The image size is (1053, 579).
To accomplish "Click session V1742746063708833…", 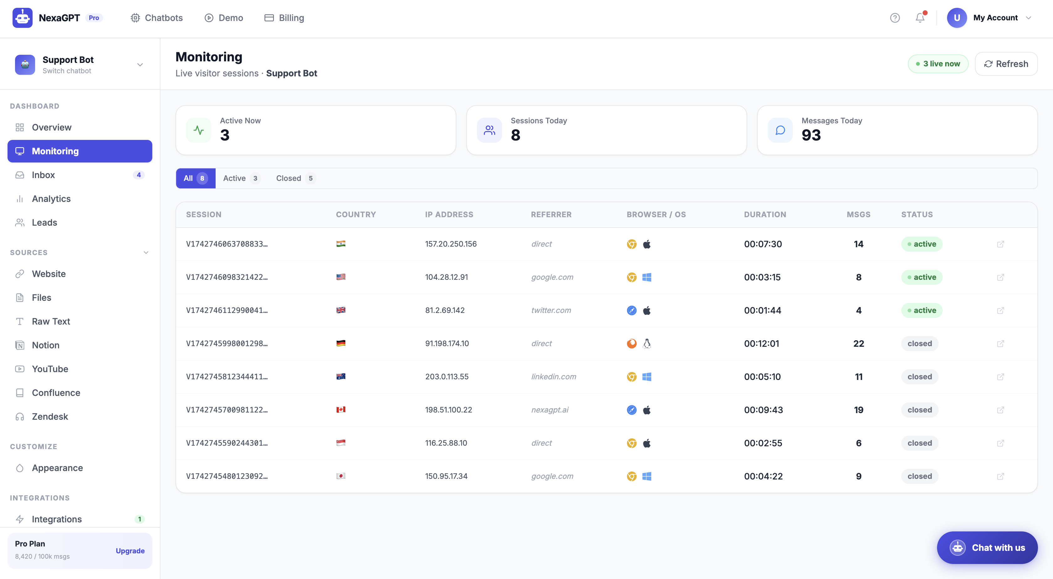I will 227,244.
